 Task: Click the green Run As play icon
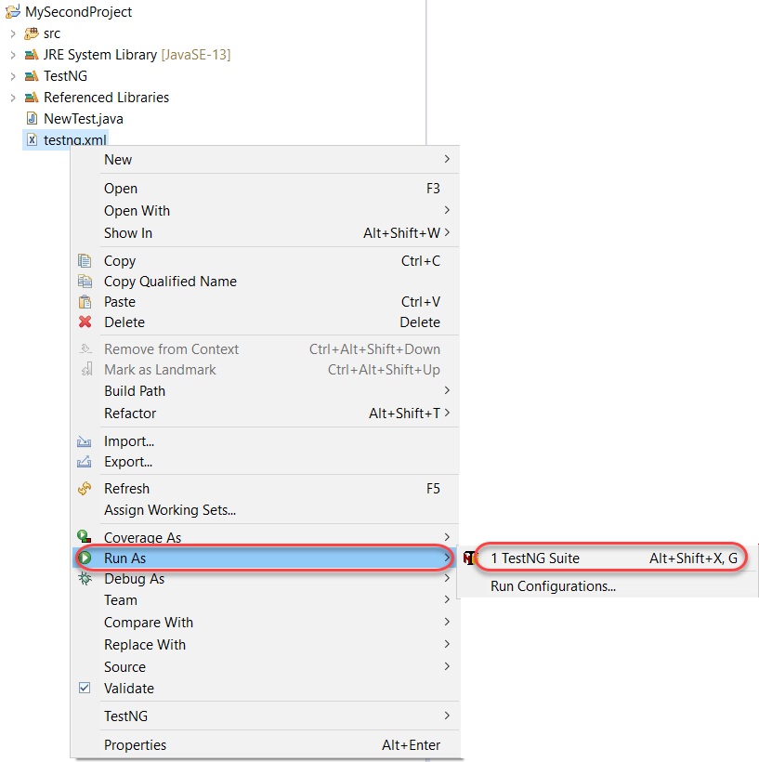tap(85, 558)
